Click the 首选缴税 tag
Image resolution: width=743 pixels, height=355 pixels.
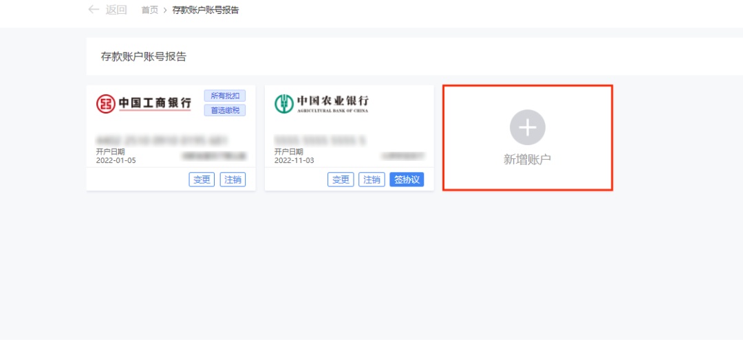click(x=225, y=111)
